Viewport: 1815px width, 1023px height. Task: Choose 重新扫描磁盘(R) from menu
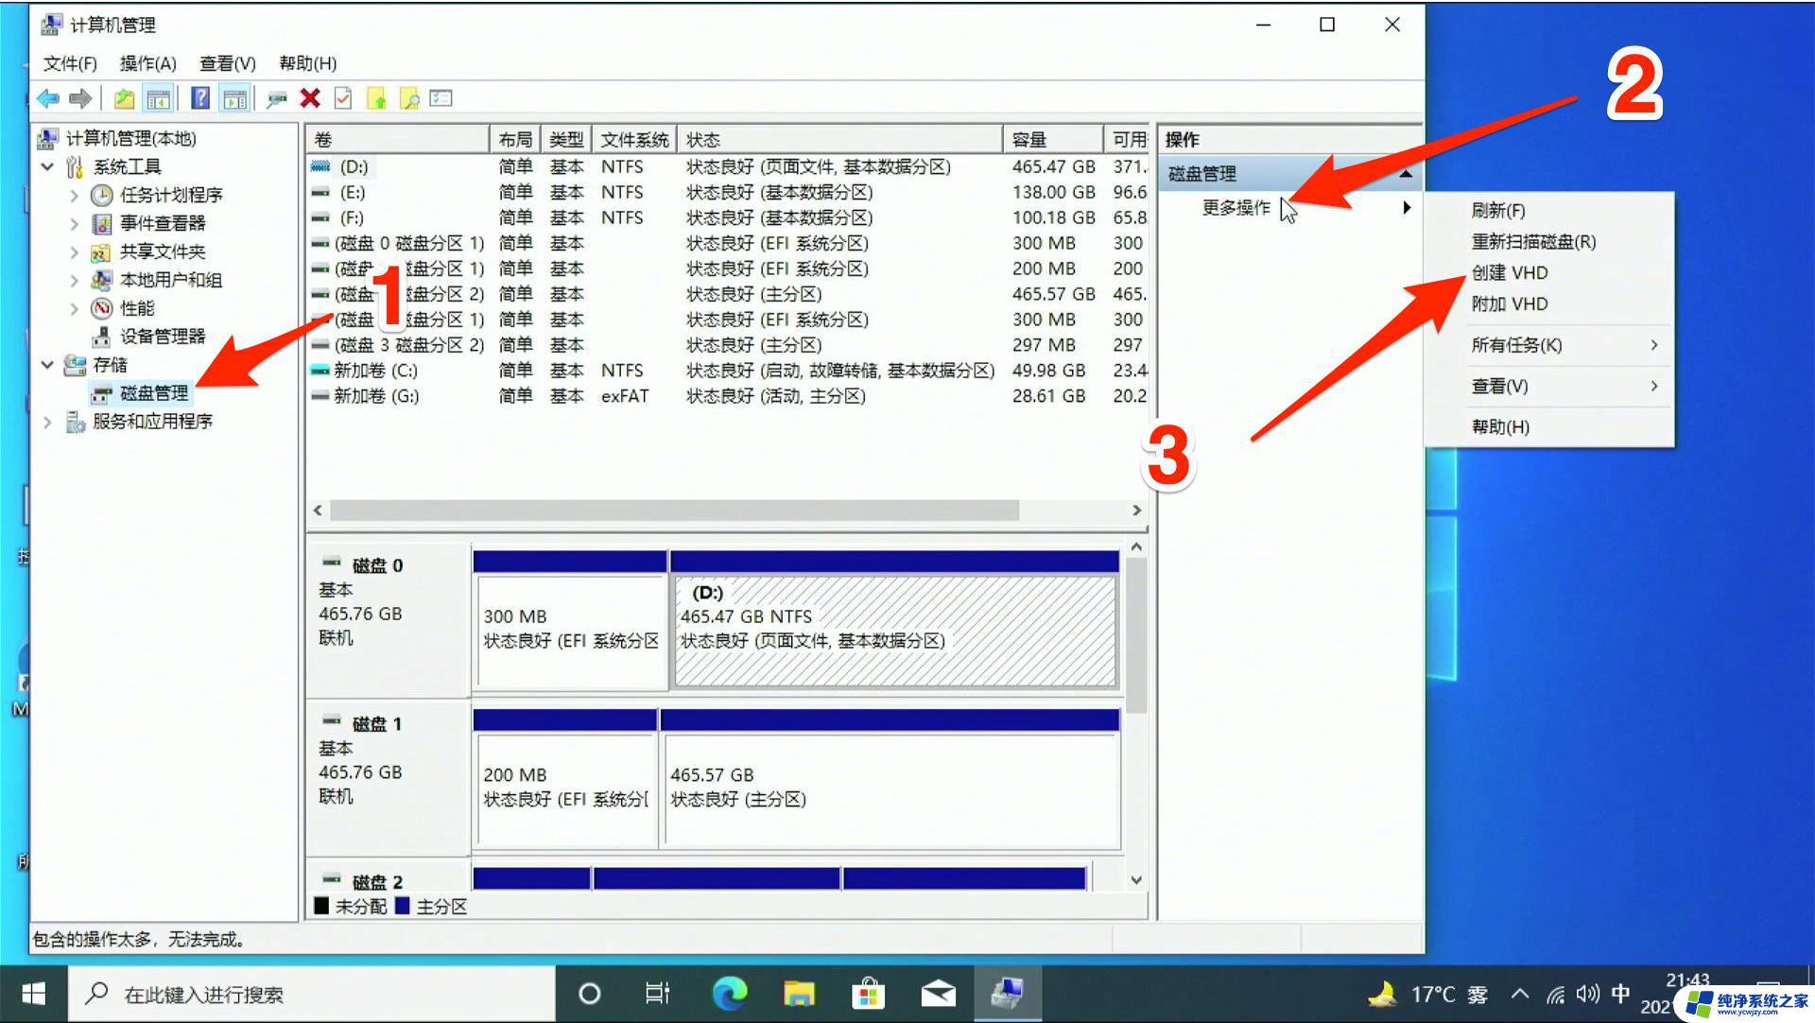tap(1532, 242)
